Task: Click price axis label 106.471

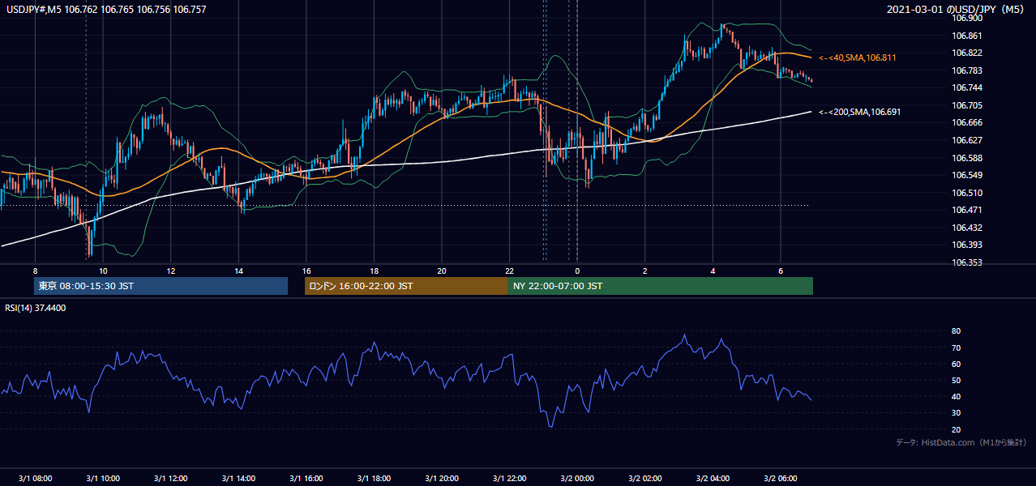Action: pos(968,210)
